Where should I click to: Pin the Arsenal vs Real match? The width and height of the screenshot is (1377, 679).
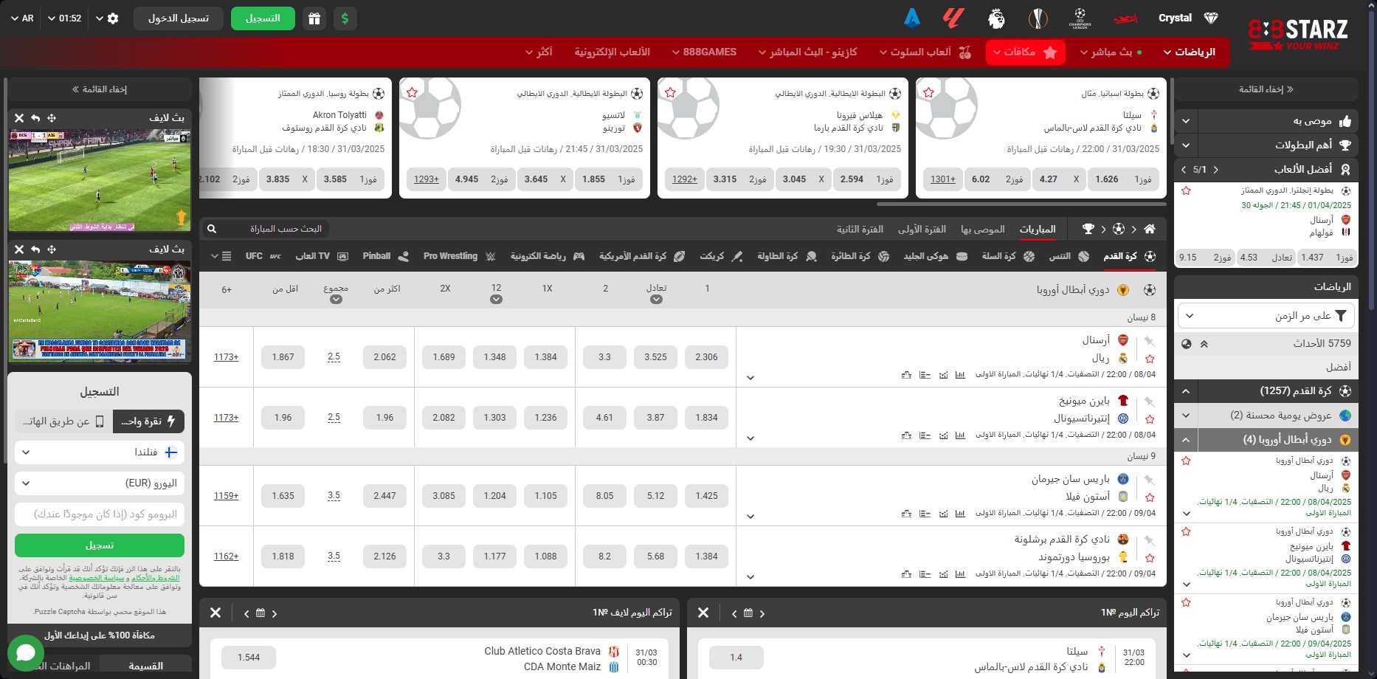[1150, 341]
